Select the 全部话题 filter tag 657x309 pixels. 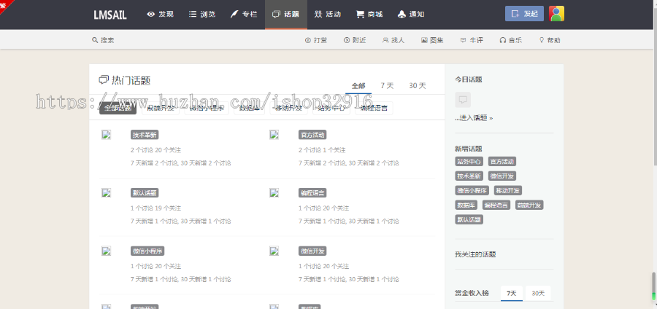coord(118,108)
